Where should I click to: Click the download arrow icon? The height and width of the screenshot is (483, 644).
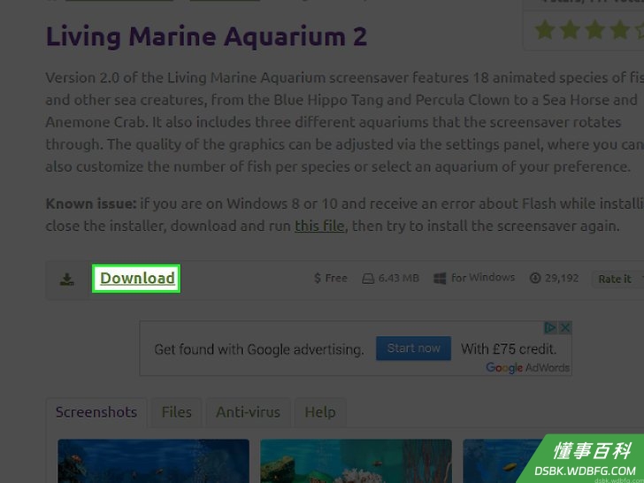point(67,280)
